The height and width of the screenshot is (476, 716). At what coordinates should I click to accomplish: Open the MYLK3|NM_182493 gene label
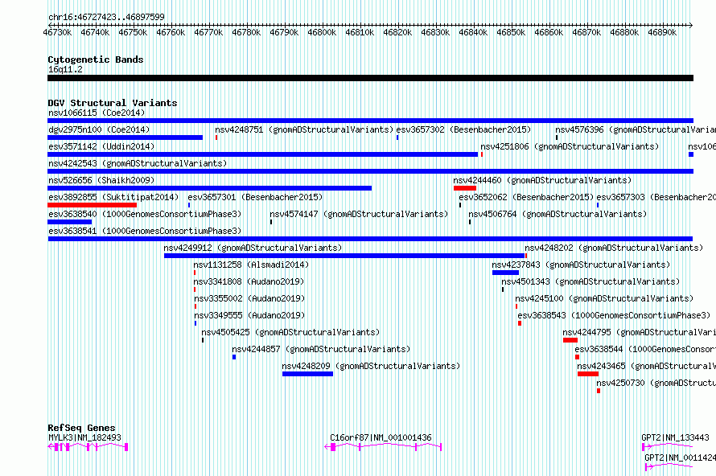[85, 437]
